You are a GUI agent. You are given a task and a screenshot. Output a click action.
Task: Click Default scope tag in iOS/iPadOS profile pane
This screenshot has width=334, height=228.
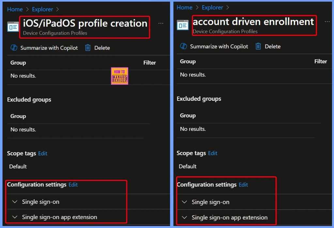[18, 166]
